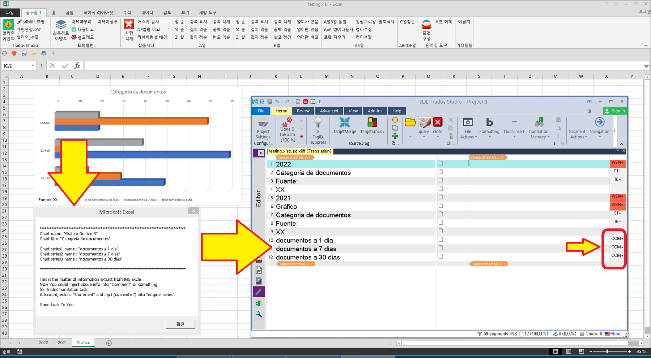Click the status icon for segment 6 Gráfico
Viewport: 651px width, 358px height.
tap(441, 206)
